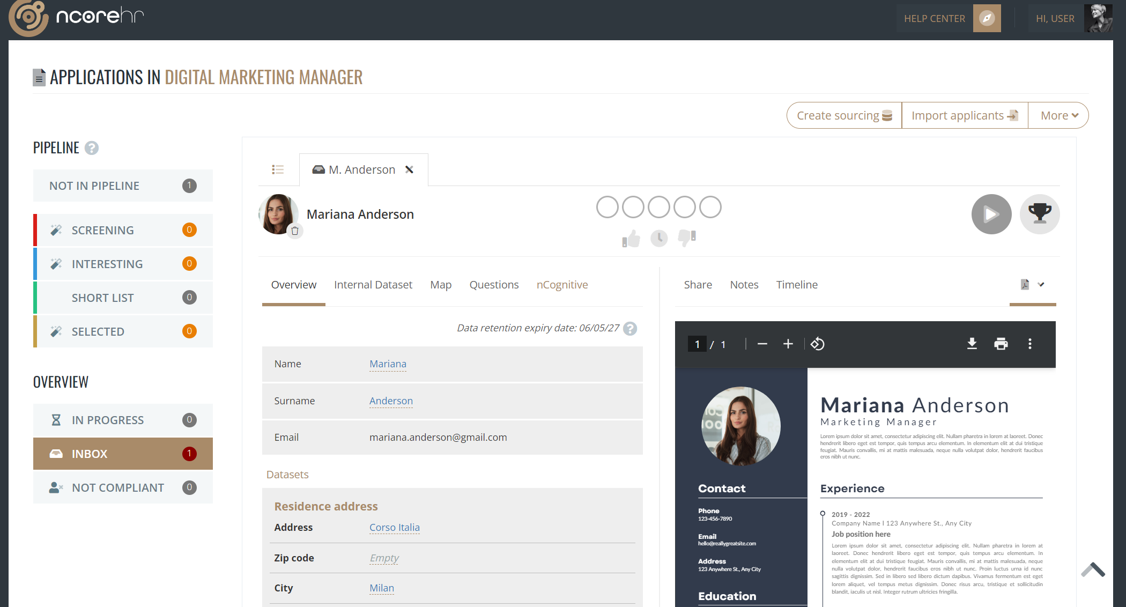This screenshot has width=1126, height=607.
Task: Print the CV document
Action: [1001, 344]
